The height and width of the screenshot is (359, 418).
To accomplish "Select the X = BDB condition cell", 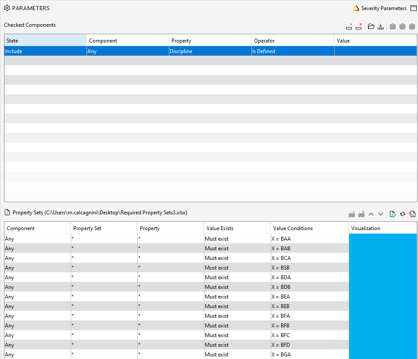I will coord(310,287).
